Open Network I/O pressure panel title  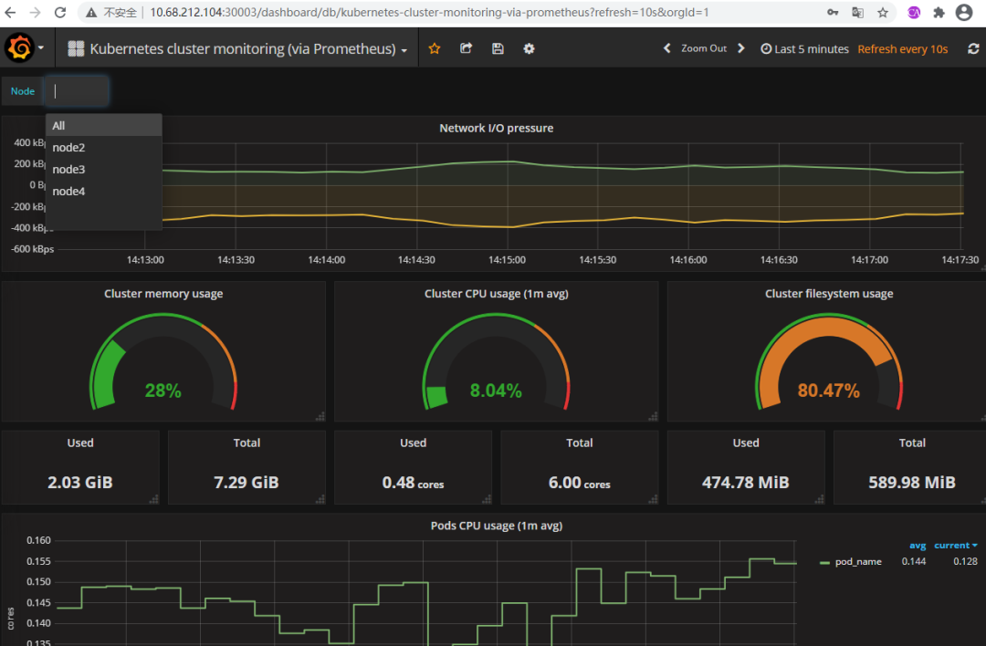pos(496,128)
